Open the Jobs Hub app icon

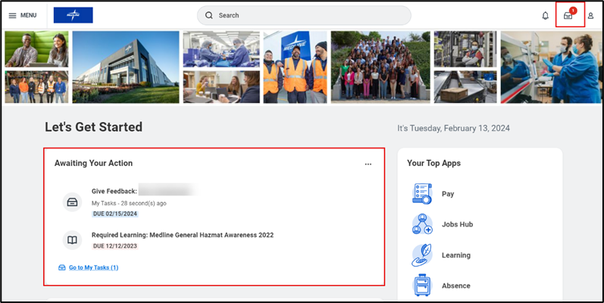pyautogui.click(x=422, y=225)
